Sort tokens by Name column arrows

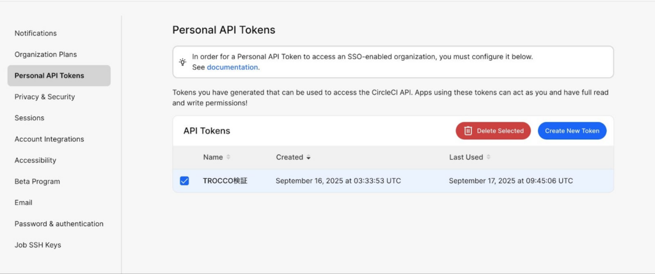coord(228,157)
